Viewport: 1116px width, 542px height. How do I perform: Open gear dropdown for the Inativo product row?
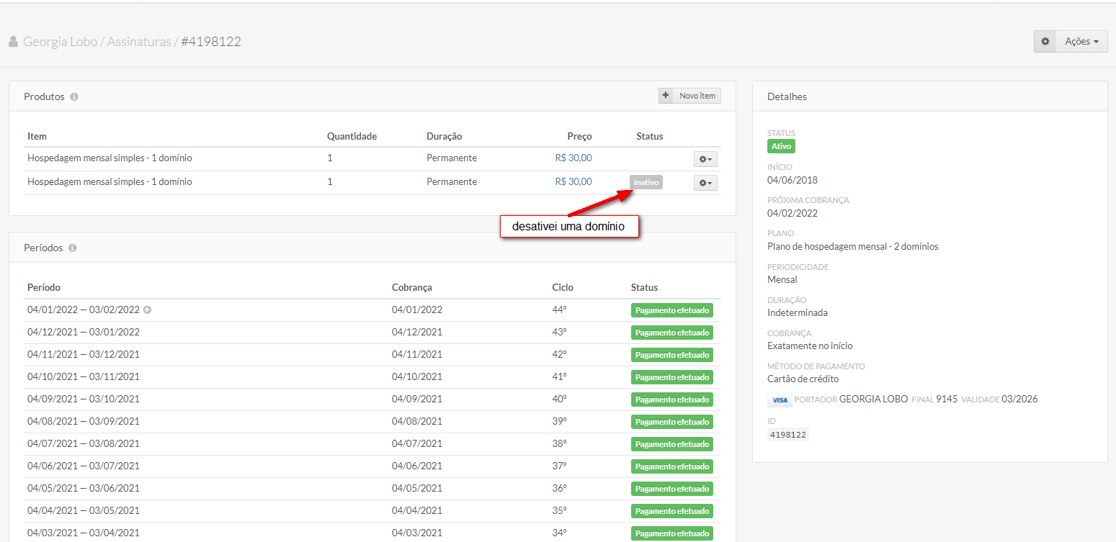tap(705, 183)
